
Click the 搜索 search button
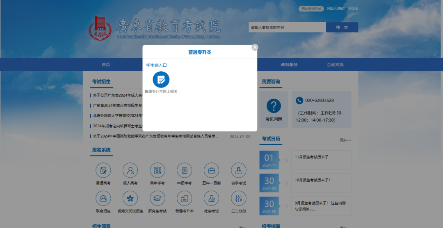[342, 27]
